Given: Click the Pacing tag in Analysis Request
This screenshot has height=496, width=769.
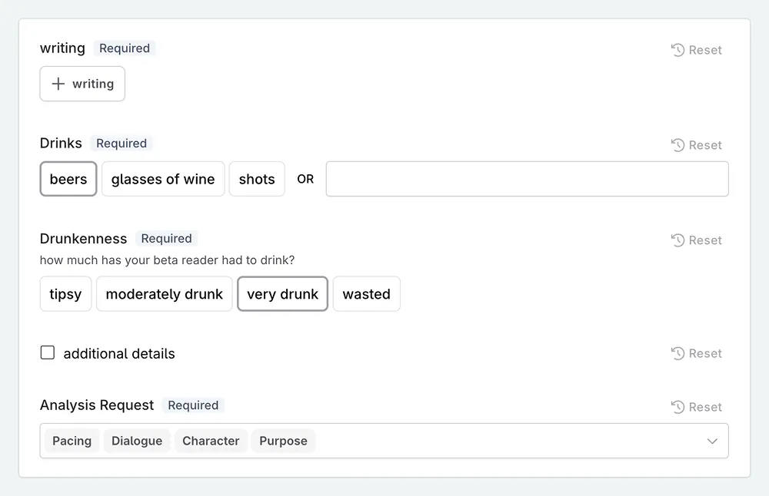Looking at the screenshot, I should click(x=72, y=441).
